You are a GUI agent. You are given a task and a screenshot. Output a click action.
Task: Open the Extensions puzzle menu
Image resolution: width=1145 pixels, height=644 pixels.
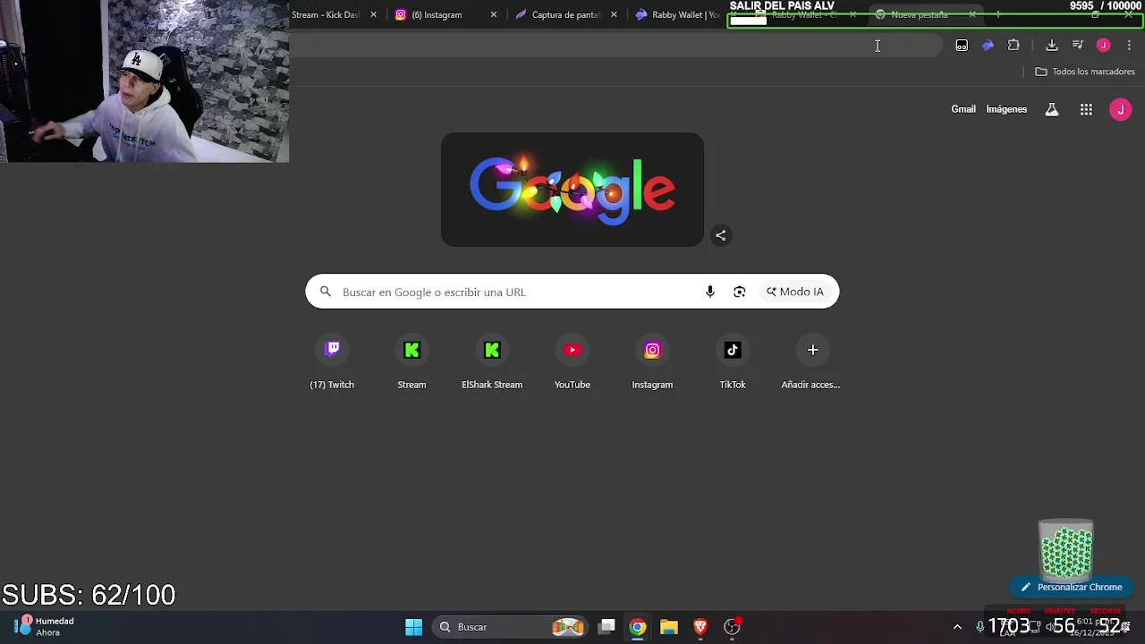click(1014, 46)
